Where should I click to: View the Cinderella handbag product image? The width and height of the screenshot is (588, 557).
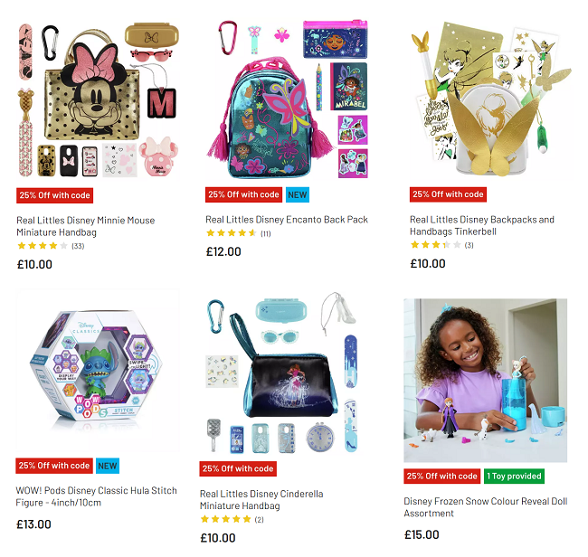pyautogui.click(x=281, y=373)
